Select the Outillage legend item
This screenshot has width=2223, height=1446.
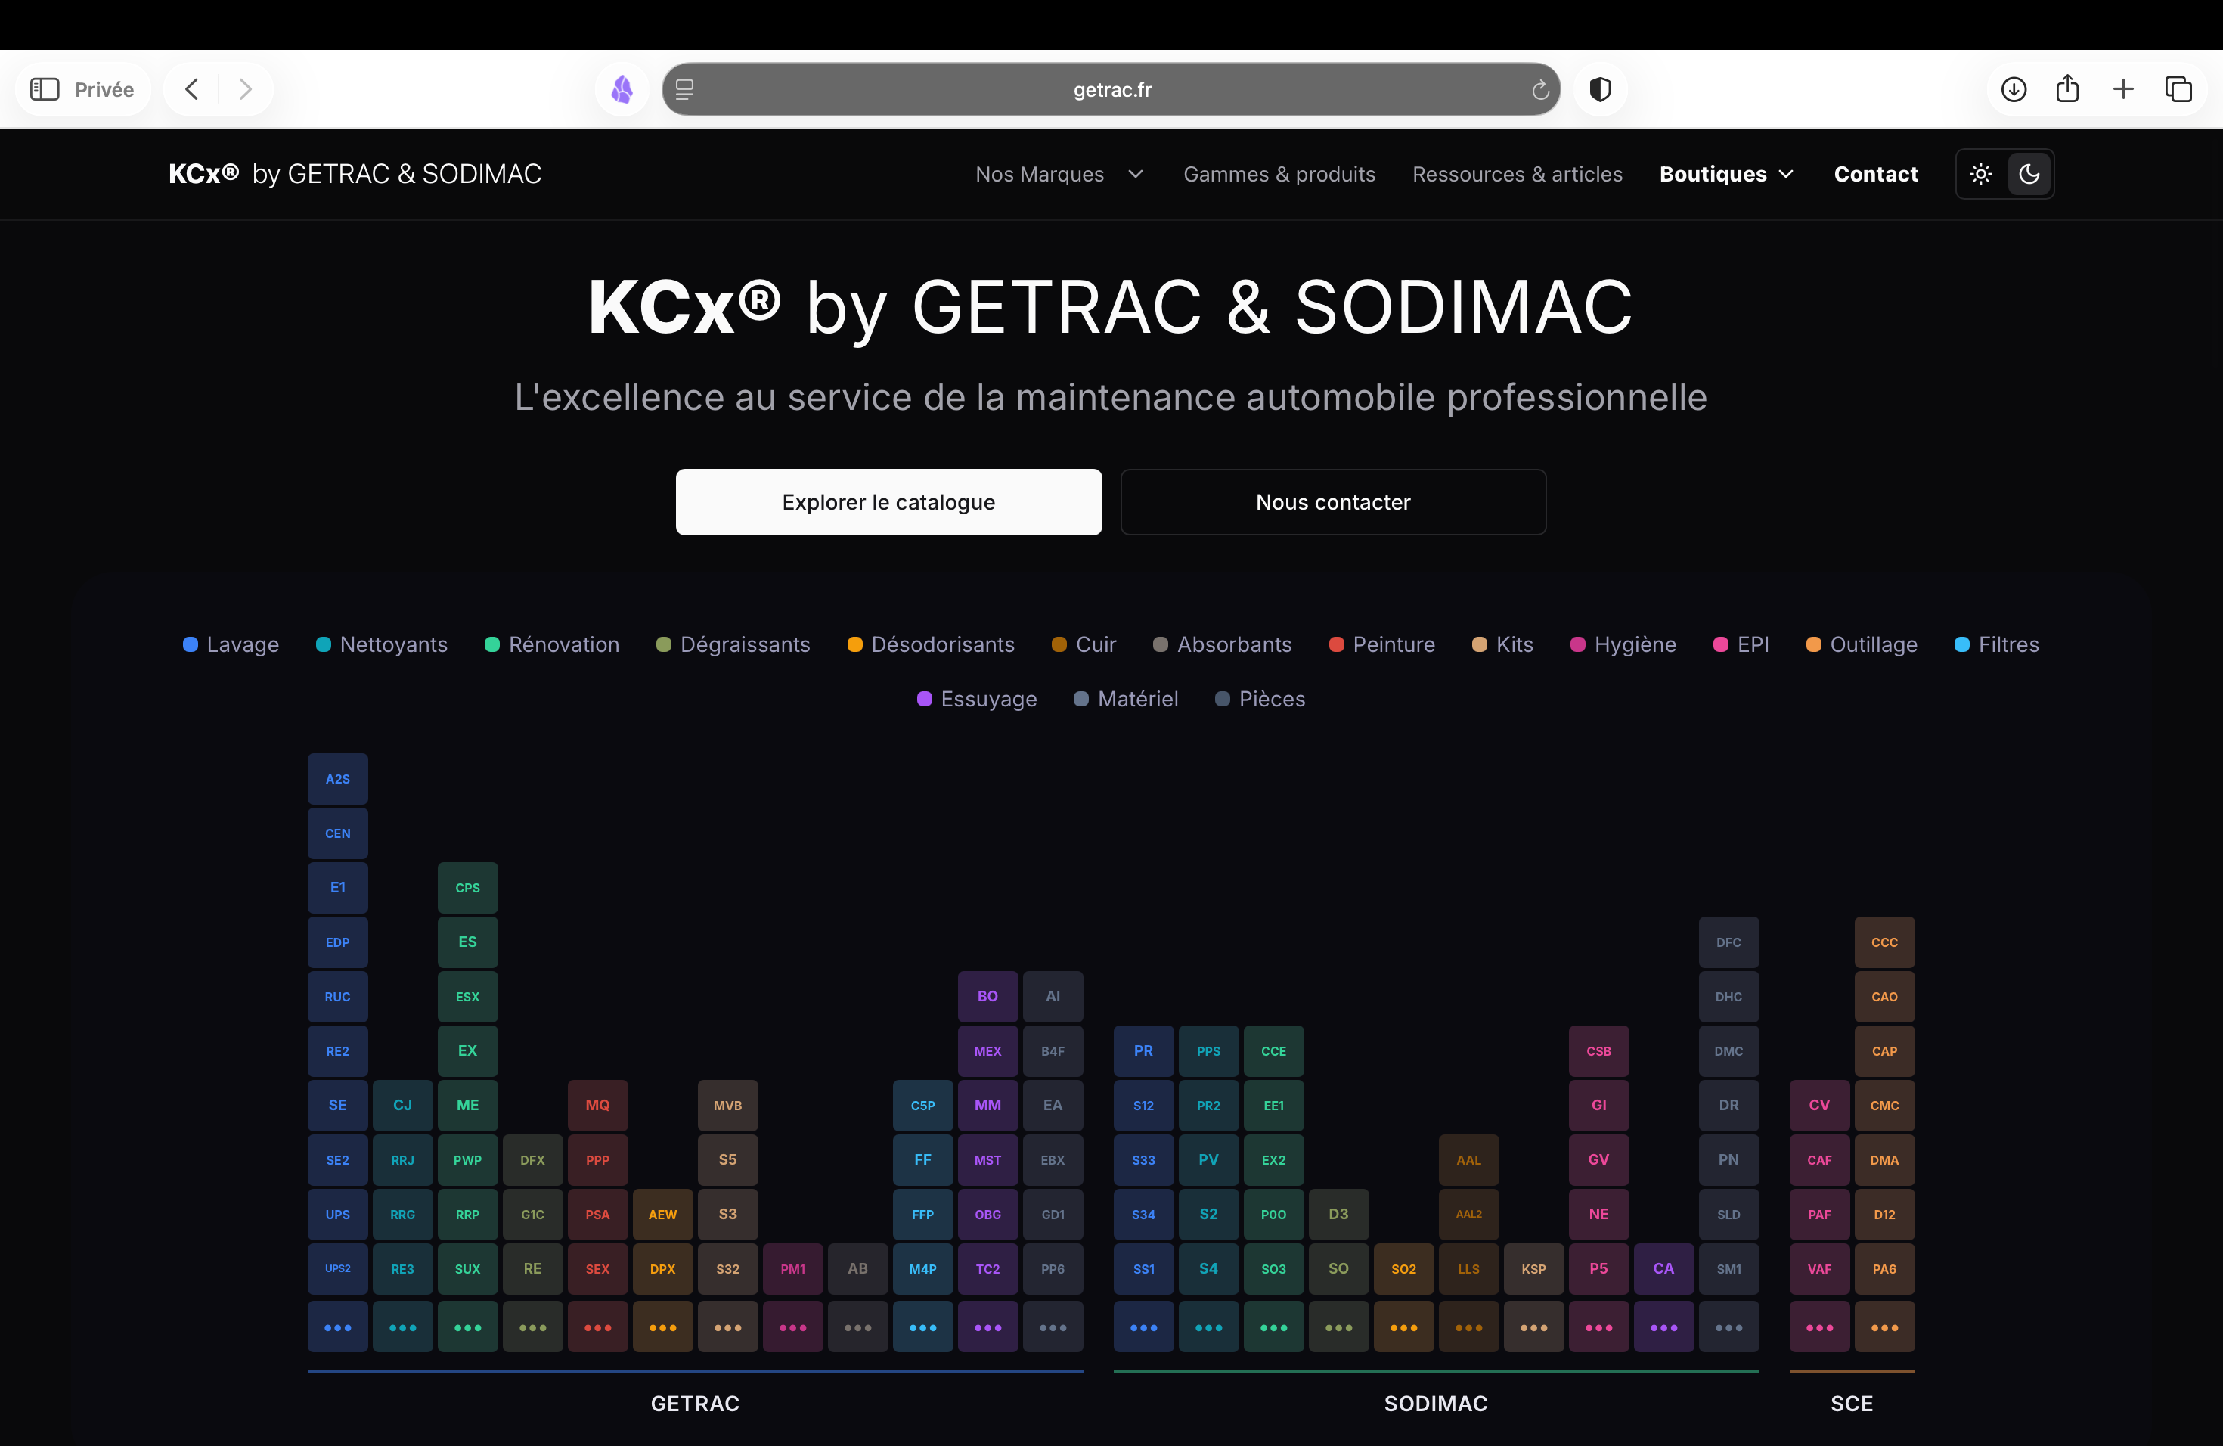(x=1862, y=644)
